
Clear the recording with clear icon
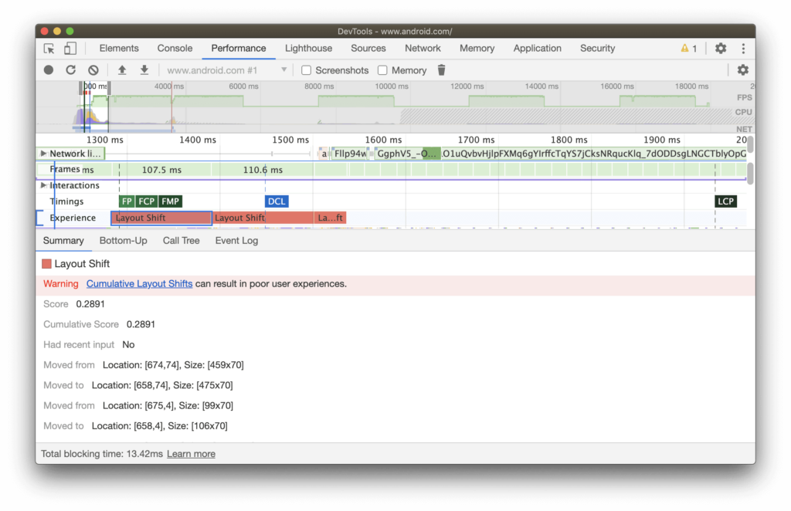(x=93, y=70)
